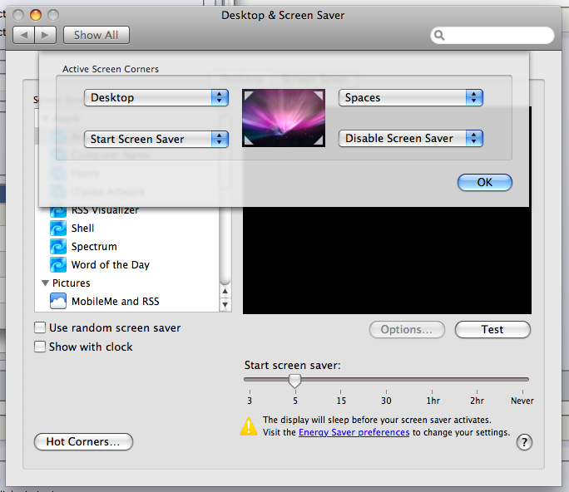This screenshot has width=569, height=492.
Task: Open the Desktop corner dropdown
Action: 156,98
